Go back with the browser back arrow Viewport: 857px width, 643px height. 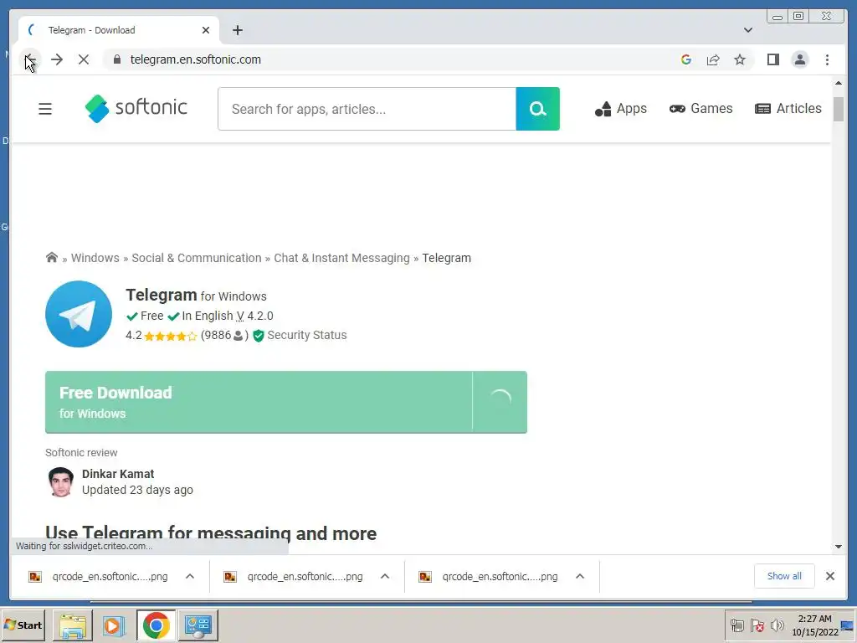pos(30,59)
